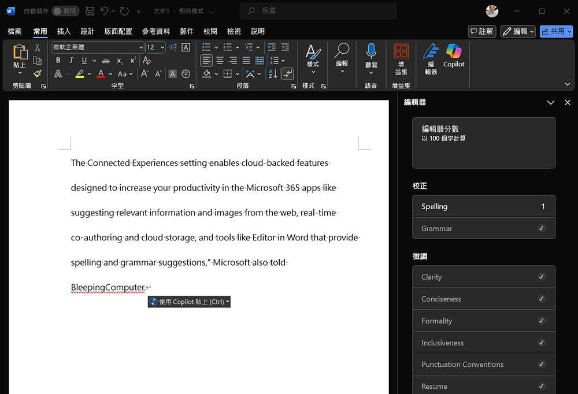Open the font name dropdown
The width and height of the screenshot is (578, 394).
click(141, 47)
